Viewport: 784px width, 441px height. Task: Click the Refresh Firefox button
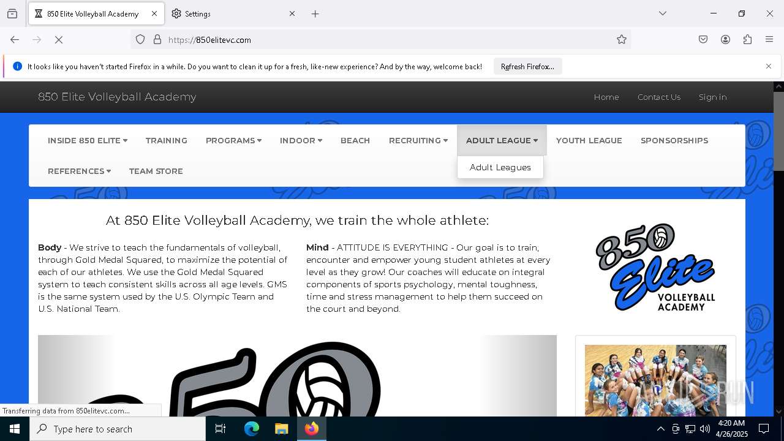tap(527, 66)
